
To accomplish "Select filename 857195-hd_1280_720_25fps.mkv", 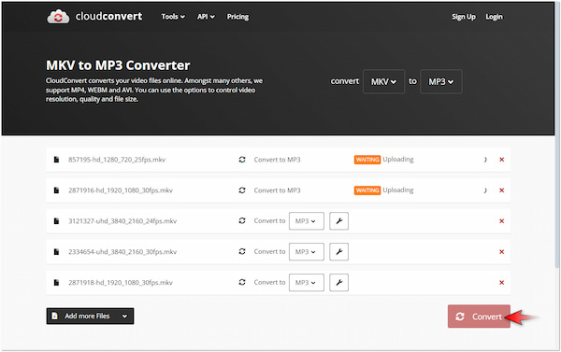I will click(x=117, y=160).
